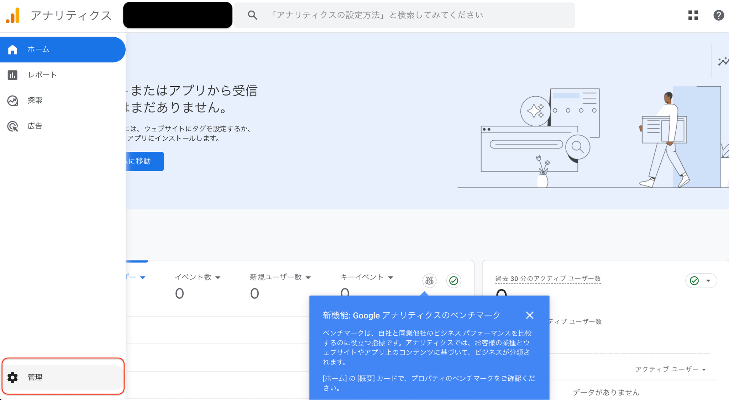Open the help question-mark icon

[x=719, y=15]
